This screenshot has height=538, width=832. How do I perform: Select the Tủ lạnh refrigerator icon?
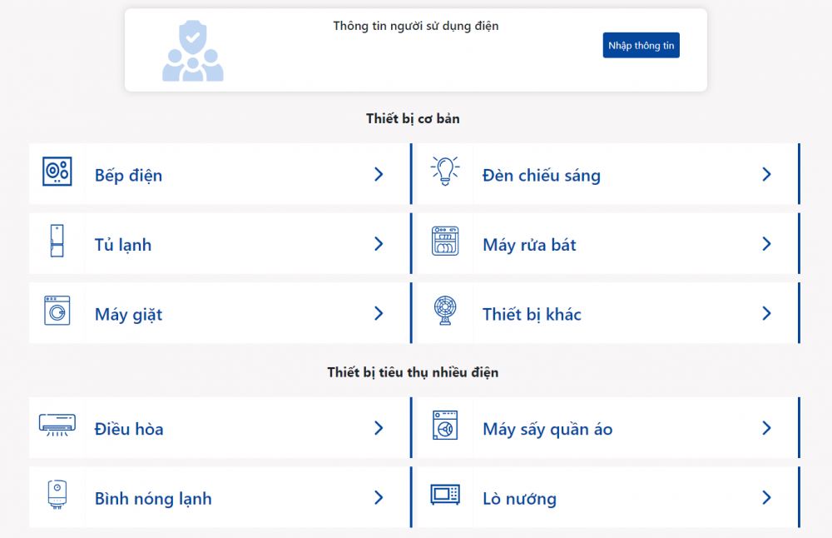click(x=57, y=243)
